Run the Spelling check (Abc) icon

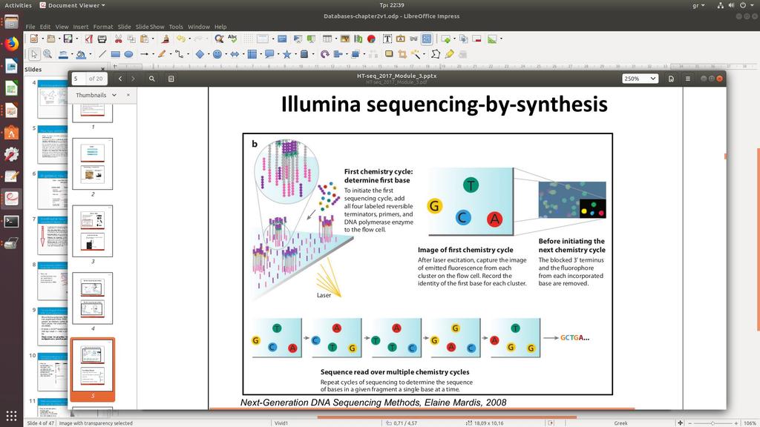(x=232, y=39)
